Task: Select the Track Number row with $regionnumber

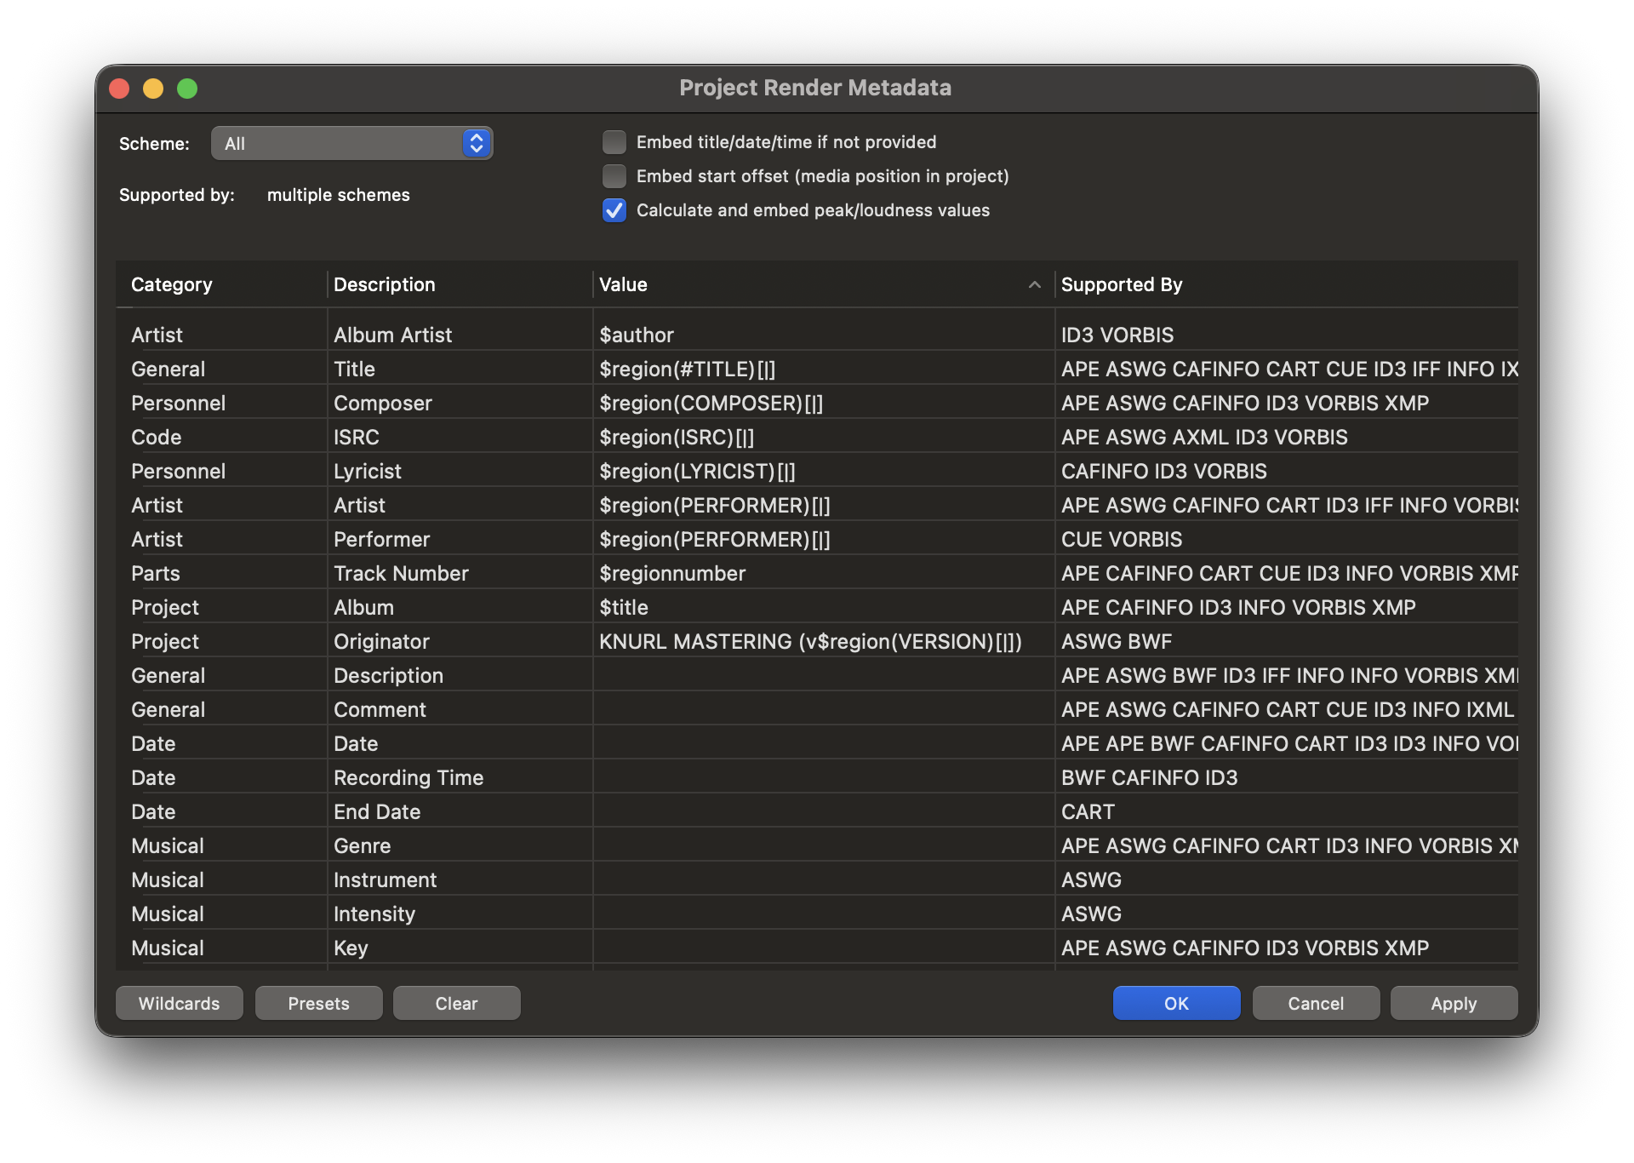Action: (x=401, y=573)
